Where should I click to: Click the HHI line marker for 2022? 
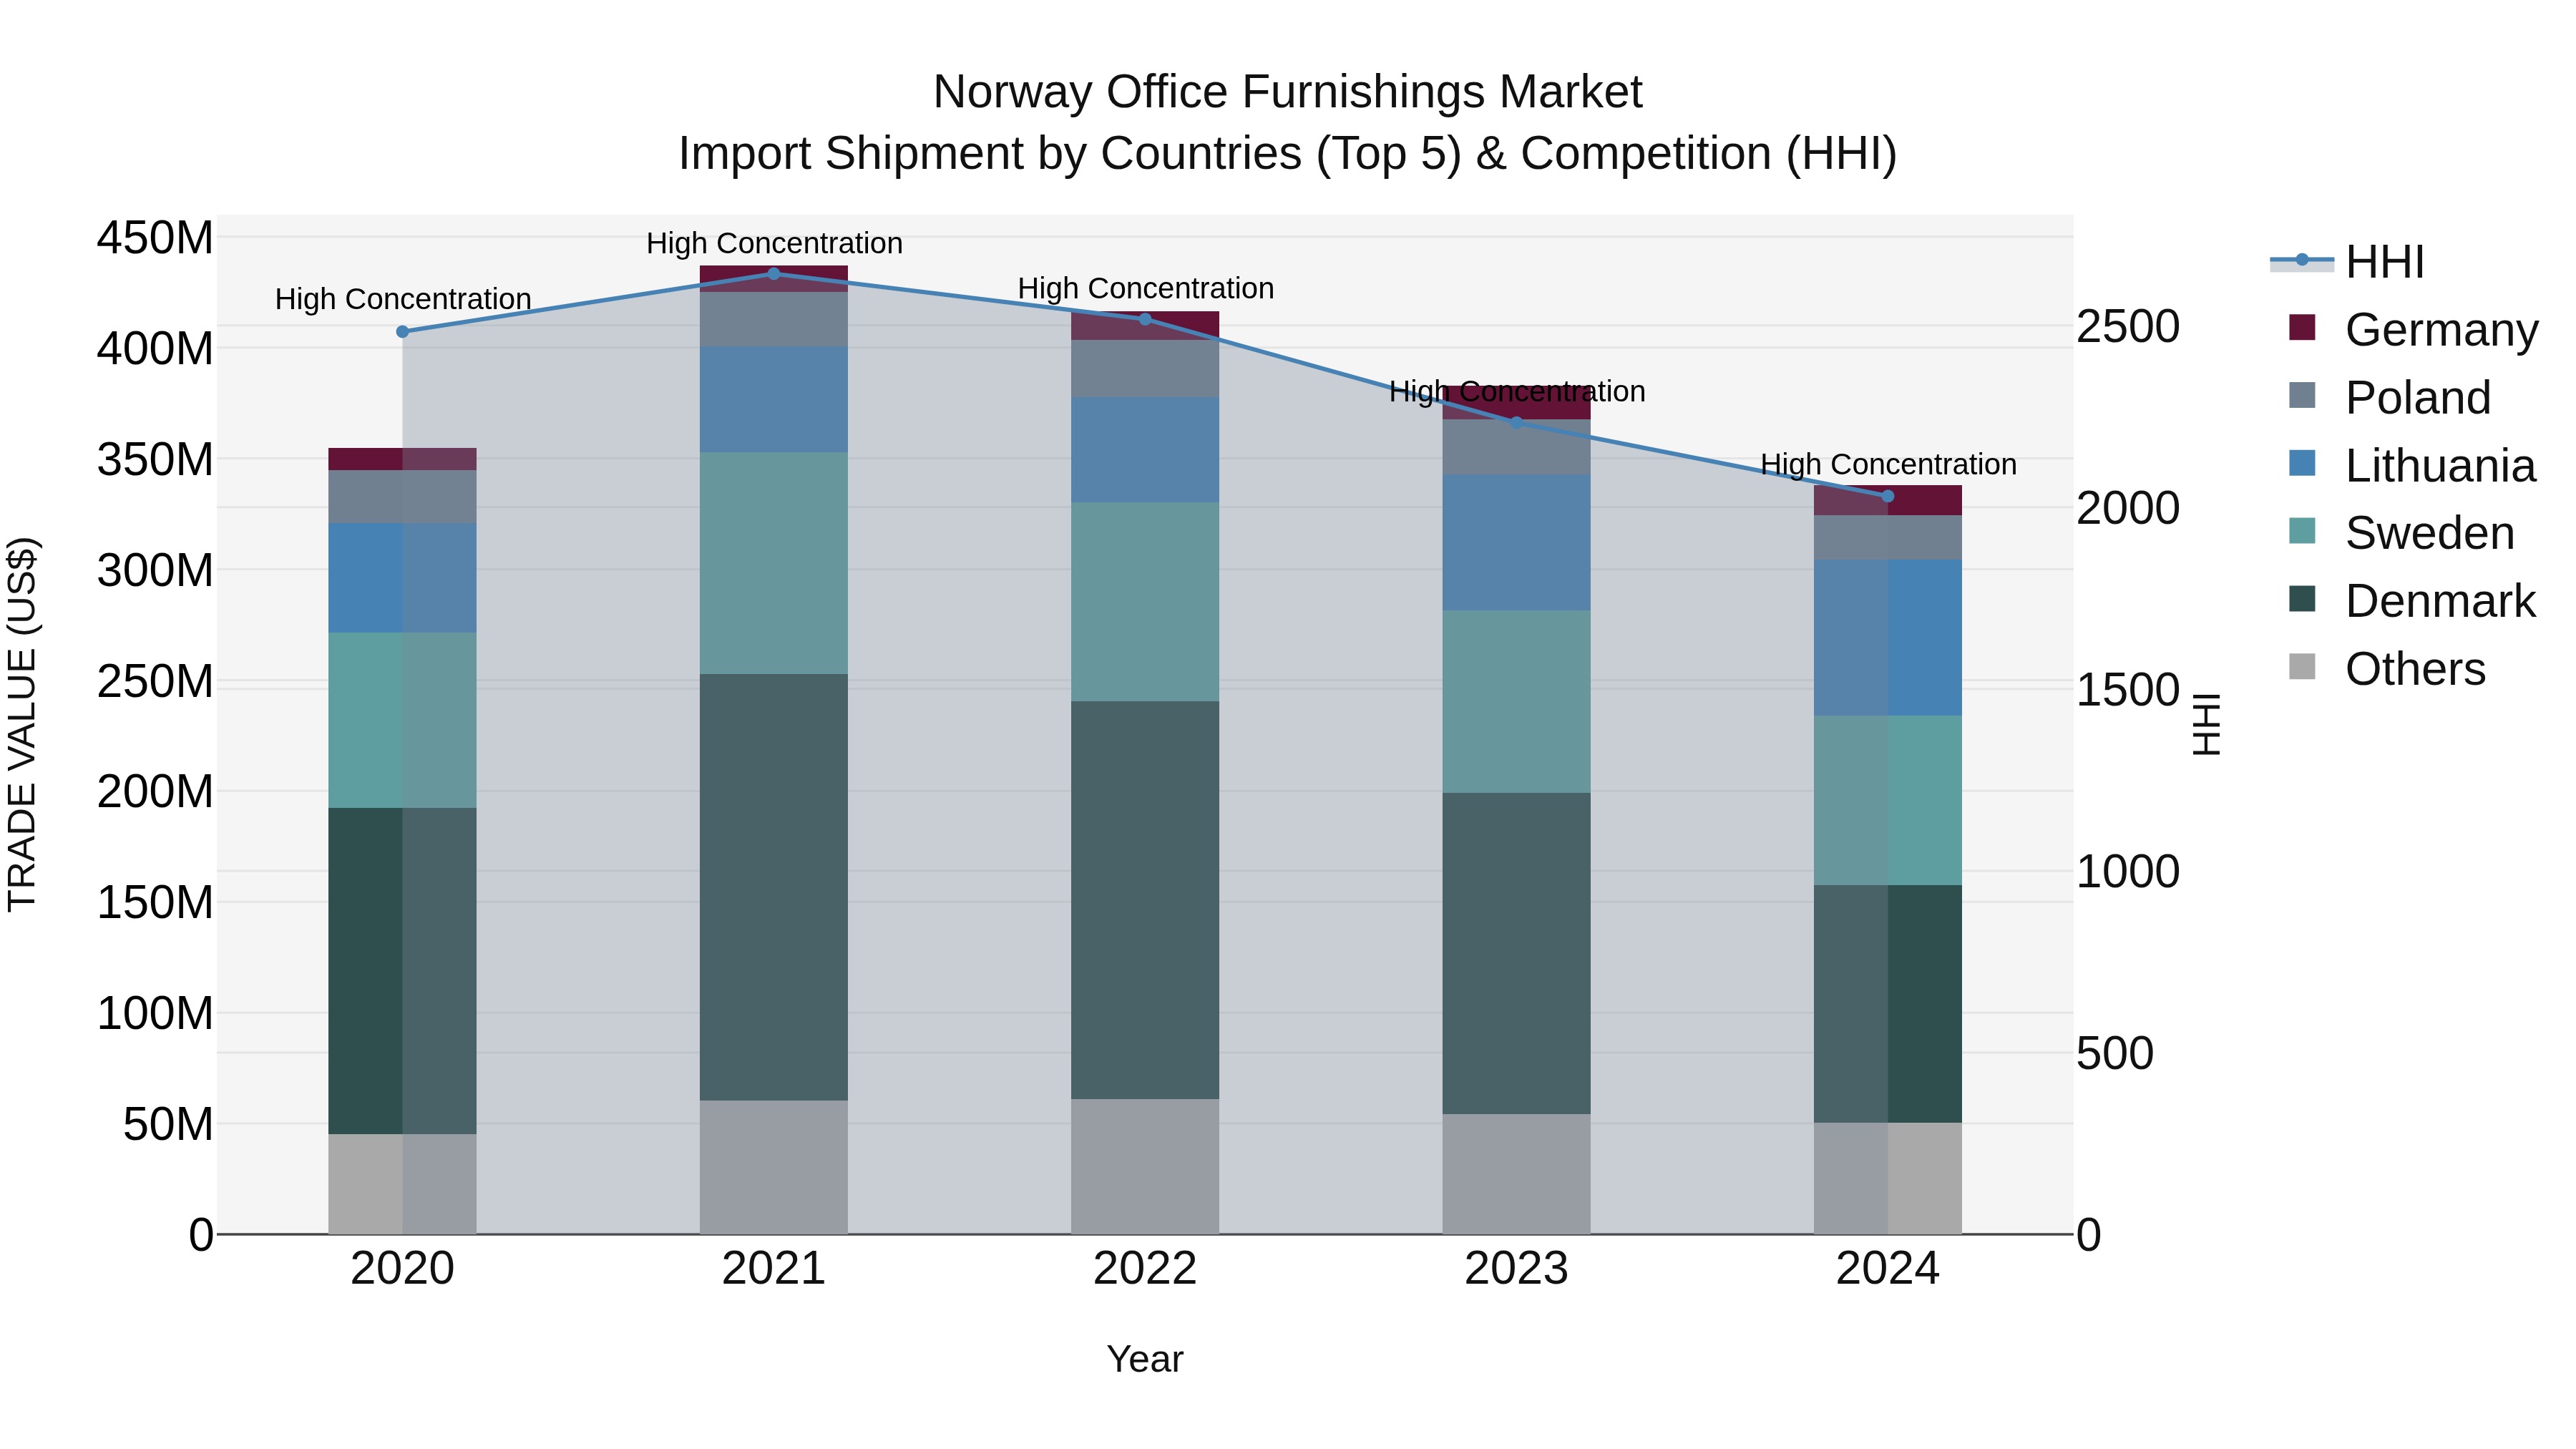[1146, 319]
